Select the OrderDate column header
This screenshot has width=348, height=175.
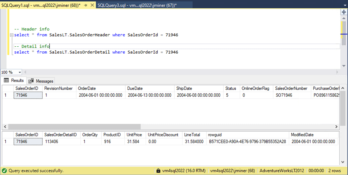pos(101,88)
